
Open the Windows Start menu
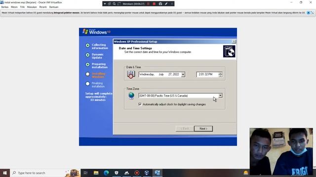pos(5,173)
